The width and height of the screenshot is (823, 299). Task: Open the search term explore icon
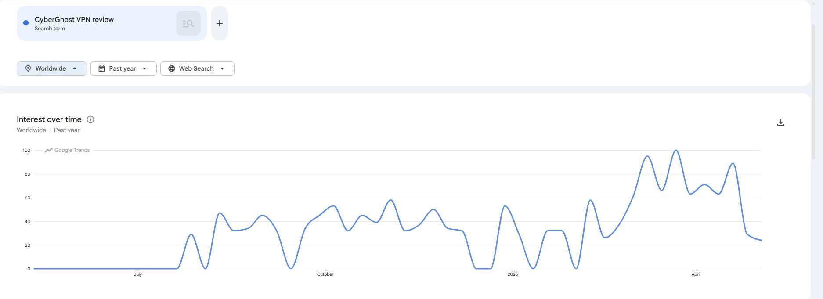tap(188, 23)
